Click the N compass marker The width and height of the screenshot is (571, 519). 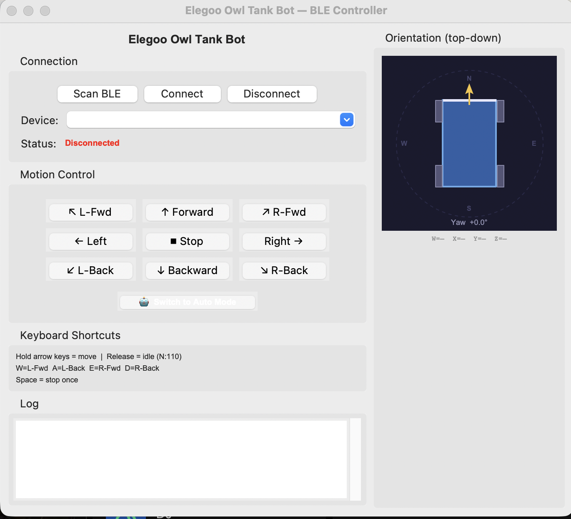[469, 78]
